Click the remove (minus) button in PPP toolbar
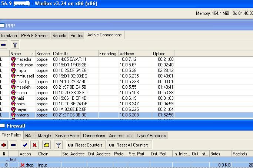Image resolution: width=253 pixels, height=168 pixels. pyautogui.click(x=3, y=45)
